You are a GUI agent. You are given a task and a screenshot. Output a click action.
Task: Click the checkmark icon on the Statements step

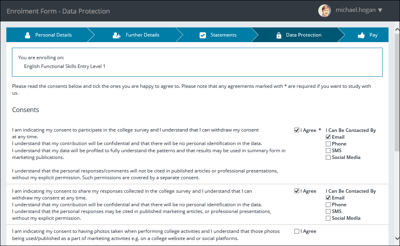(204, 35)
